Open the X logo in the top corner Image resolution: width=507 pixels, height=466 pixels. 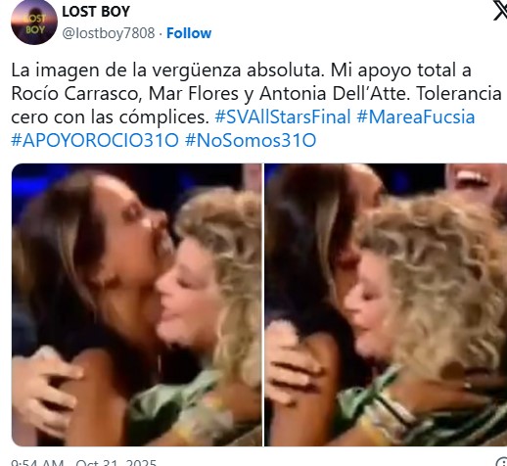pyautogui.click(x=500, y=11)
